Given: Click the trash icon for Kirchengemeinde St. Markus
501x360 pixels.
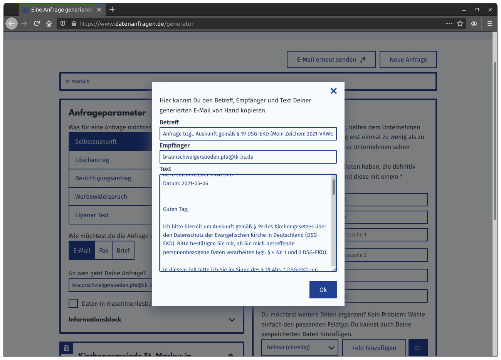Looking at the screenshot, I should [66, 348].
